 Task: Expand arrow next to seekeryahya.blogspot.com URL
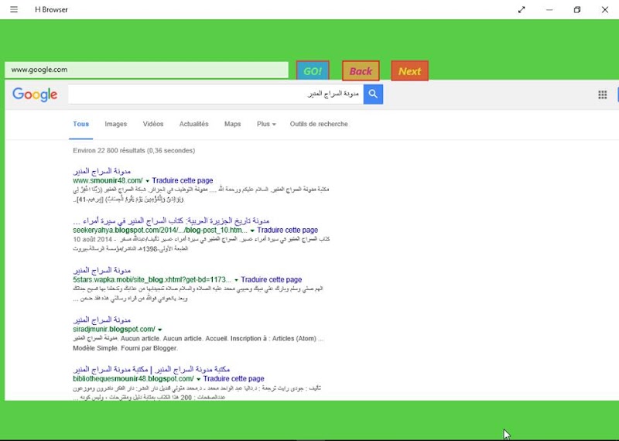252,231
